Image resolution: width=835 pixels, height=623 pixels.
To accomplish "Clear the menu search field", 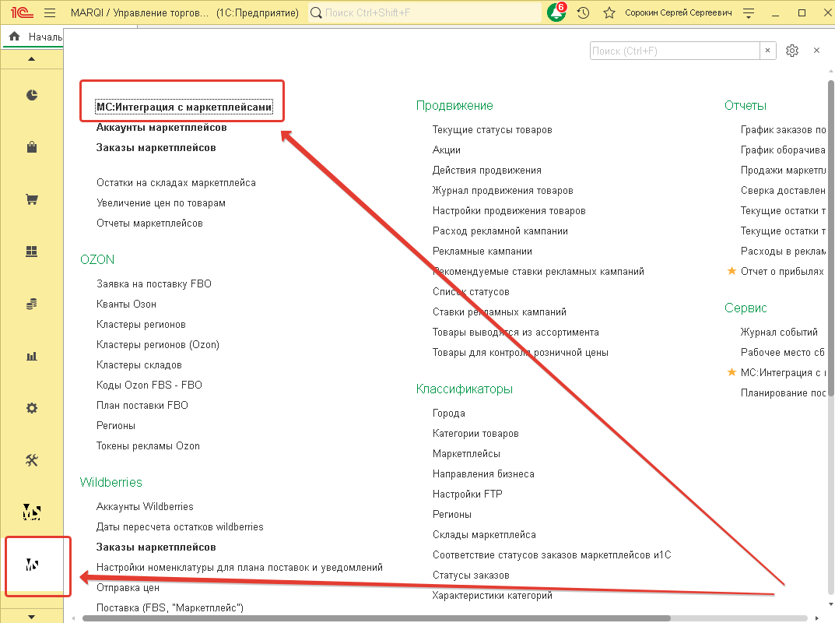I will [x=767, y=51].
